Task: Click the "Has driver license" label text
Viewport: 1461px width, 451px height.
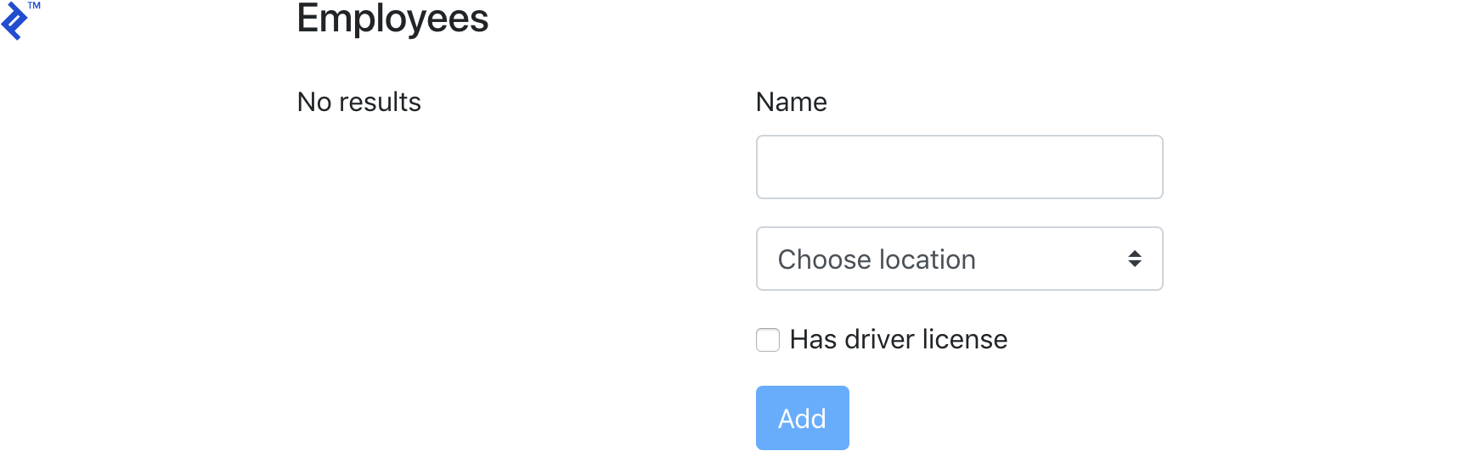Action: (x=898, y=340)
